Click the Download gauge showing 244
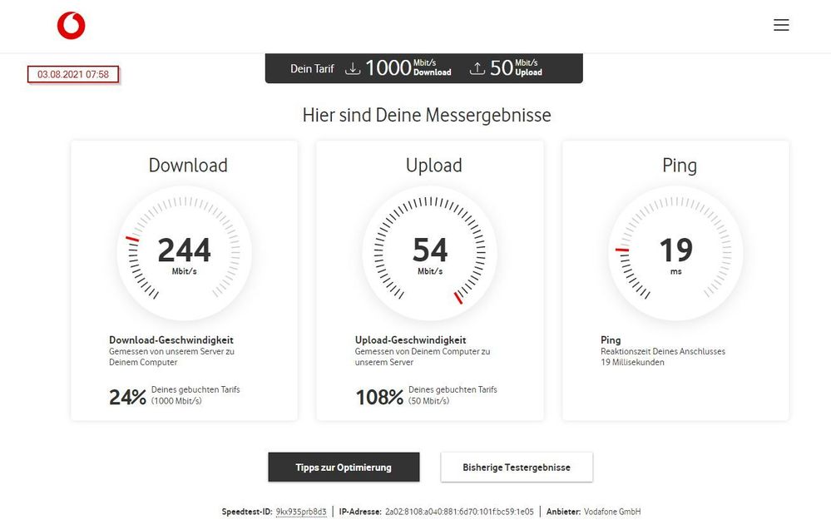The width and height of the screenshot is (831, 530). [x=185, y=253]
